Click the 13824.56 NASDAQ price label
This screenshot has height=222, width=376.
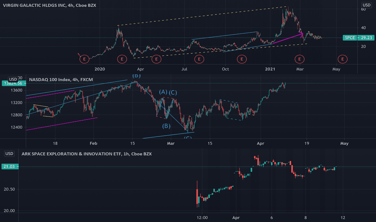point(13,83)
